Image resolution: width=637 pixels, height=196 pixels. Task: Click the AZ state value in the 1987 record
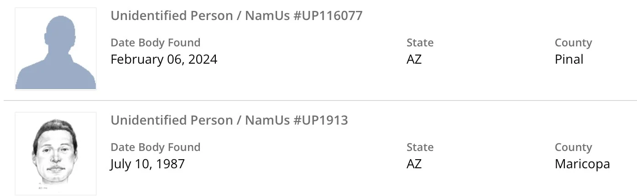coord(414,164)
